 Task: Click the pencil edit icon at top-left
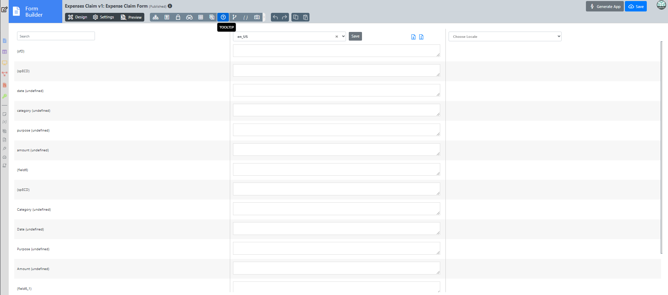click(5, 9)
